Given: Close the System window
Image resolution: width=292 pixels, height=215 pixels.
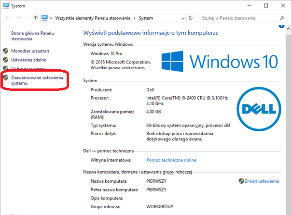Looking at the screenshot, I should (283, 6).
